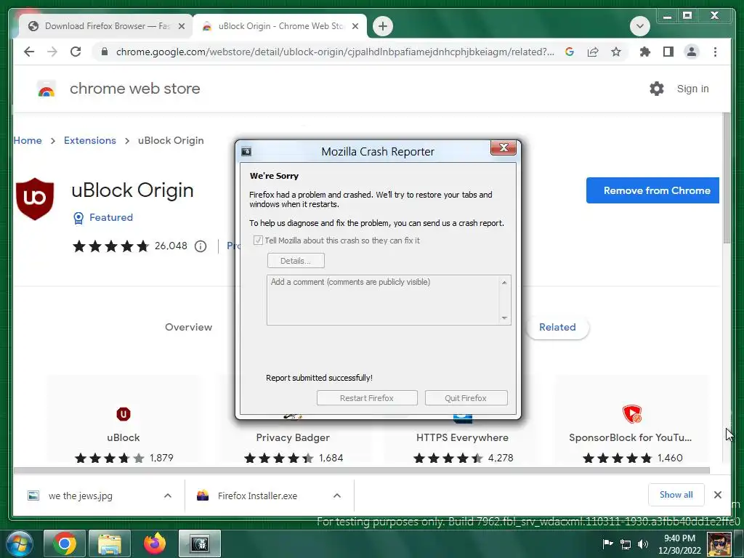Image resolution: width=744 pixels, height=558 pixels.
Task: Open the Overview tab of the extension
Action: 188,327
